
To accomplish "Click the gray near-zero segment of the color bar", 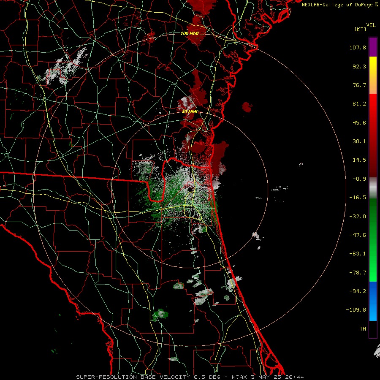I will click(373, 187).
